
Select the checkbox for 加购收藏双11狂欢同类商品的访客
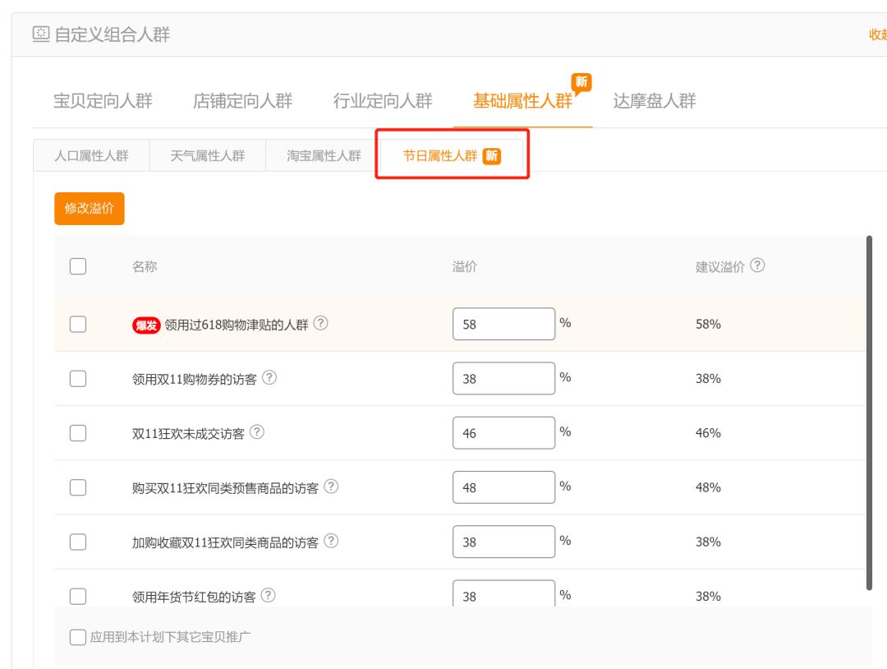pos(78,541)
